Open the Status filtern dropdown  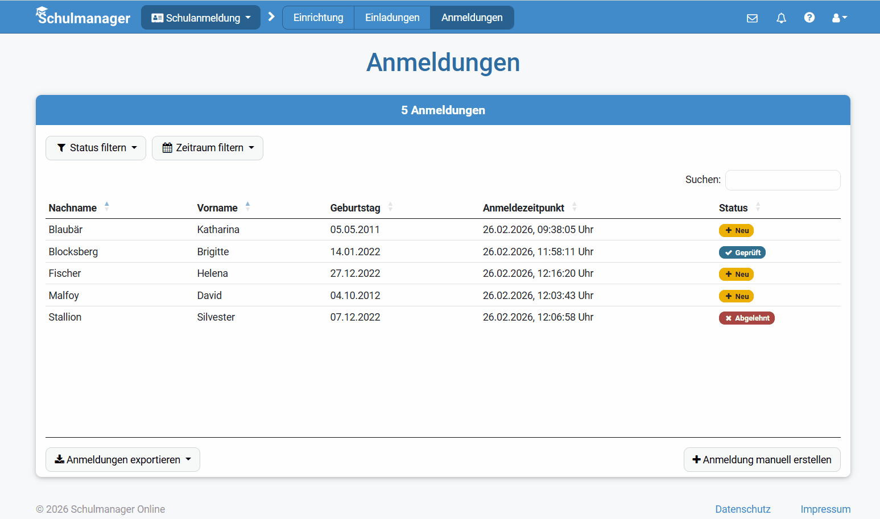point(96,148)
